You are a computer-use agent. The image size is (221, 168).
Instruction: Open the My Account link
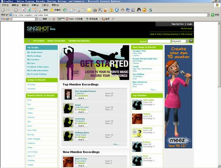tap(186, 28)
